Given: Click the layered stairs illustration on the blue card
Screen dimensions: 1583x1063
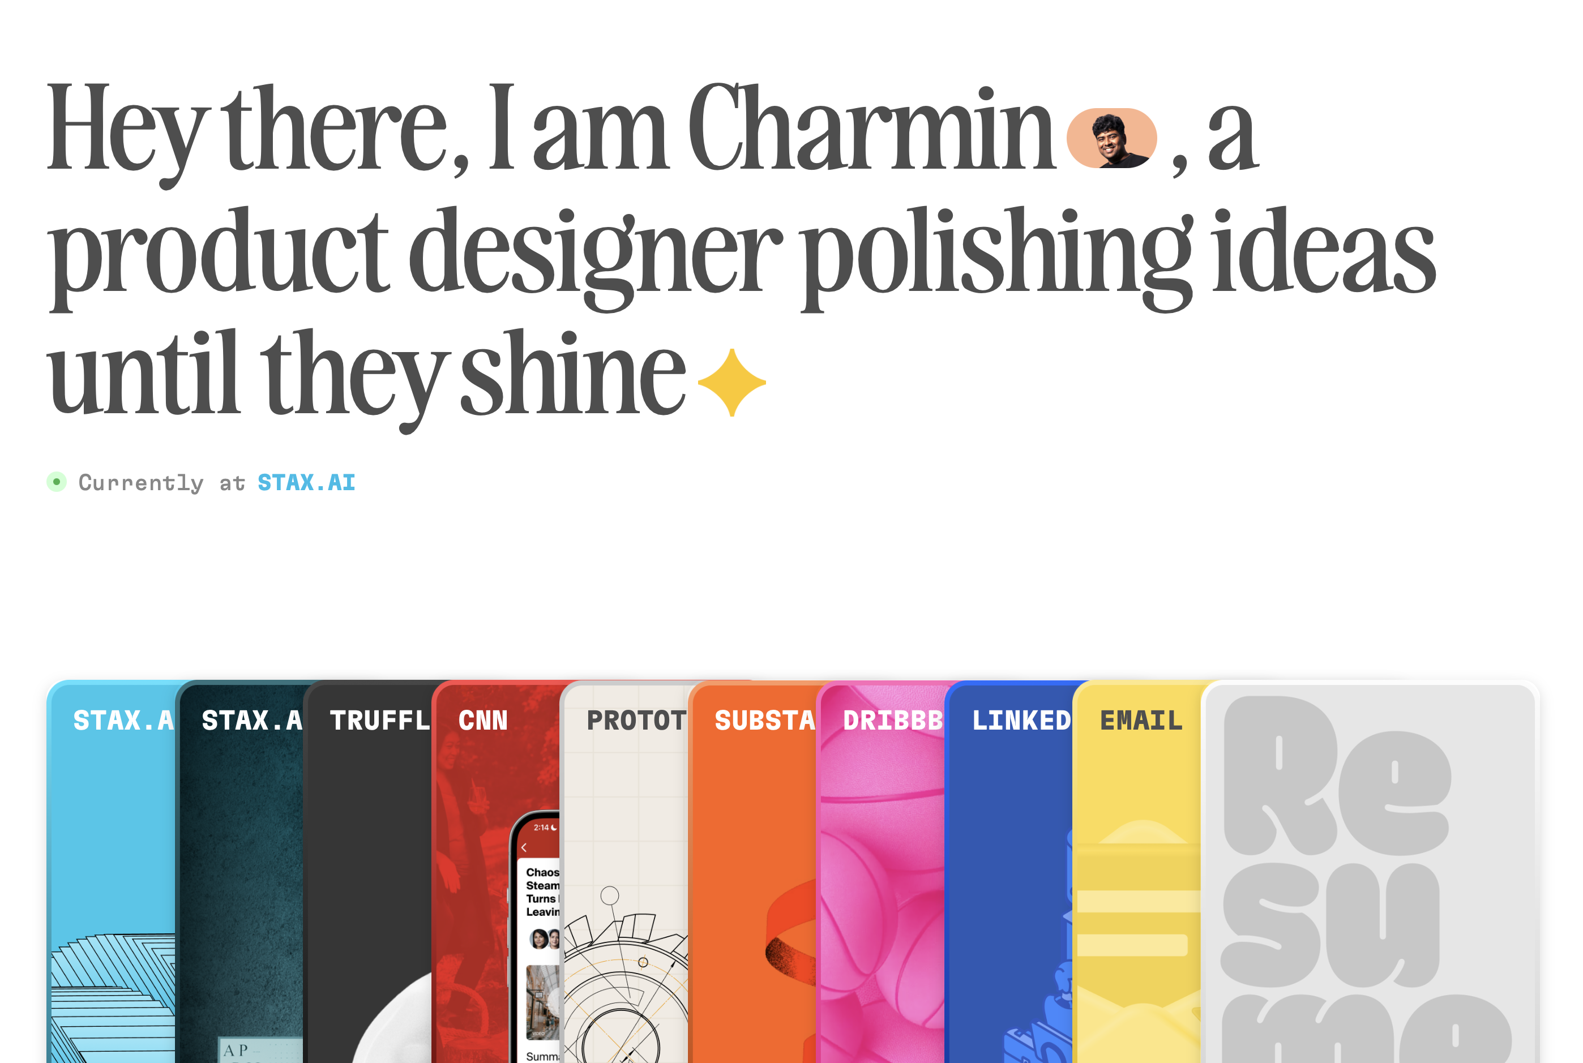Looking at the screenshot, I should coord(112,997).
